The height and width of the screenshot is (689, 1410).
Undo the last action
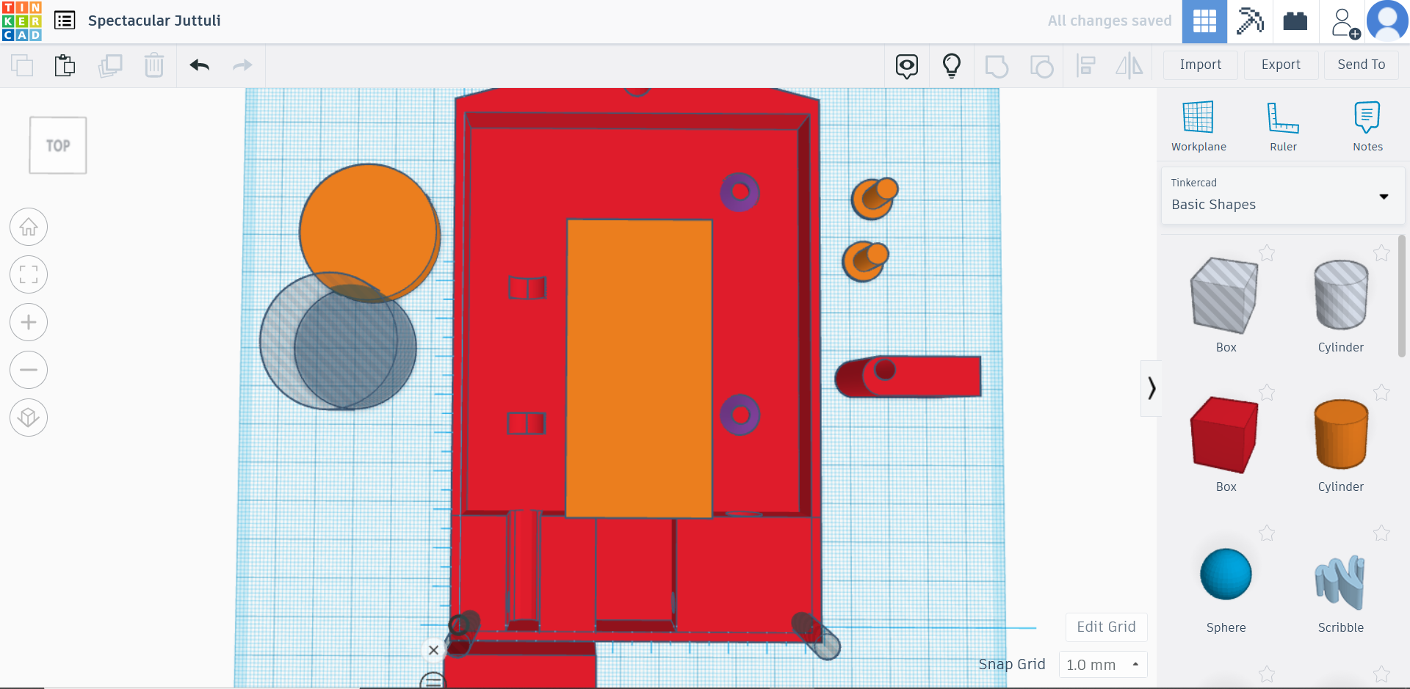[x=198, y=65]
